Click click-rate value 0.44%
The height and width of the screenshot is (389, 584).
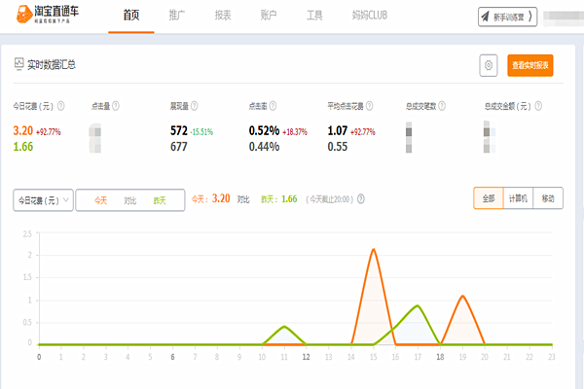coord(264,147)
